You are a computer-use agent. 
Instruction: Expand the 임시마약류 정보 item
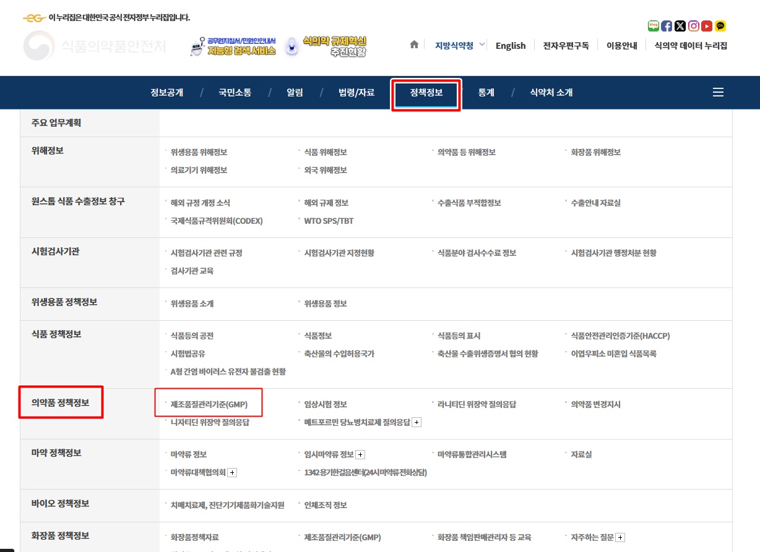[361, 453]
